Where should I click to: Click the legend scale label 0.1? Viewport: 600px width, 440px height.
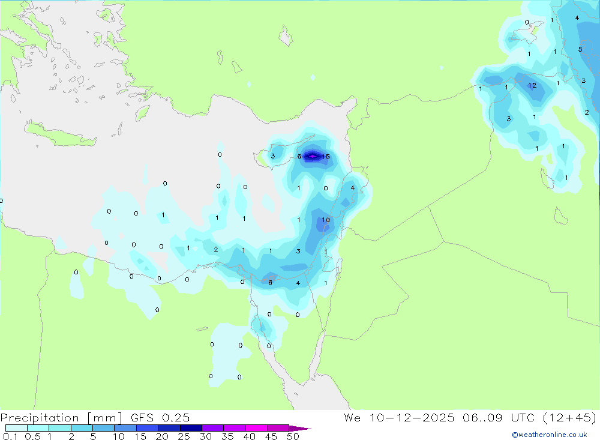click(10, 436)
